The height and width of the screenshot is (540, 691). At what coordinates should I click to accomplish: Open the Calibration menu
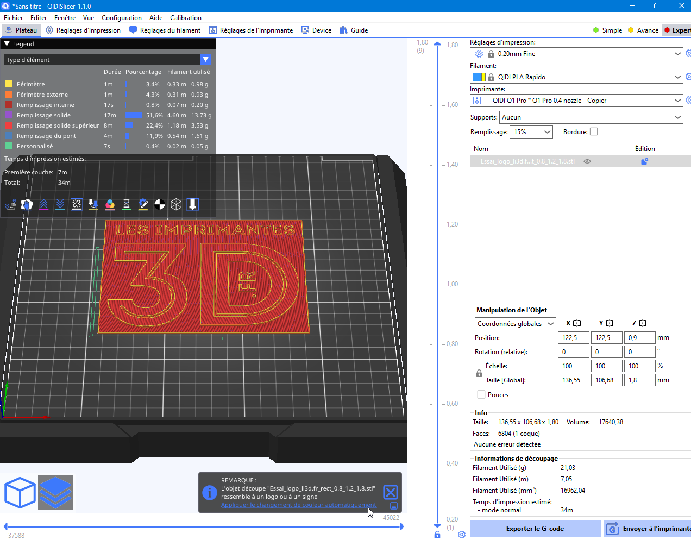click(185, 18)
